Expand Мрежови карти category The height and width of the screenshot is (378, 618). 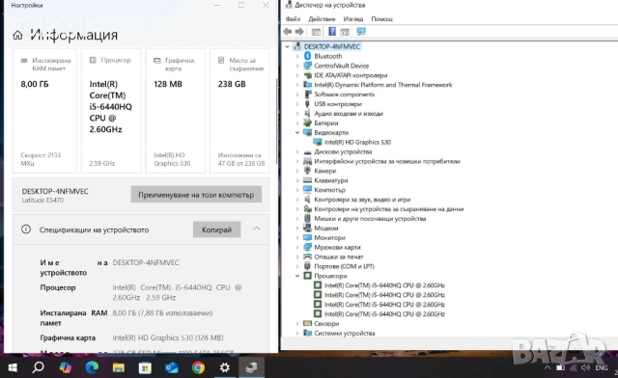pyautogui.click(x=297, y=247)
